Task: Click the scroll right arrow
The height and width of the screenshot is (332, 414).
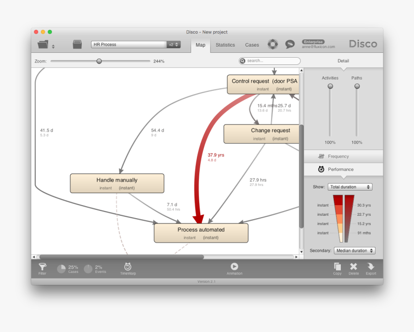Action: [296, 257]
